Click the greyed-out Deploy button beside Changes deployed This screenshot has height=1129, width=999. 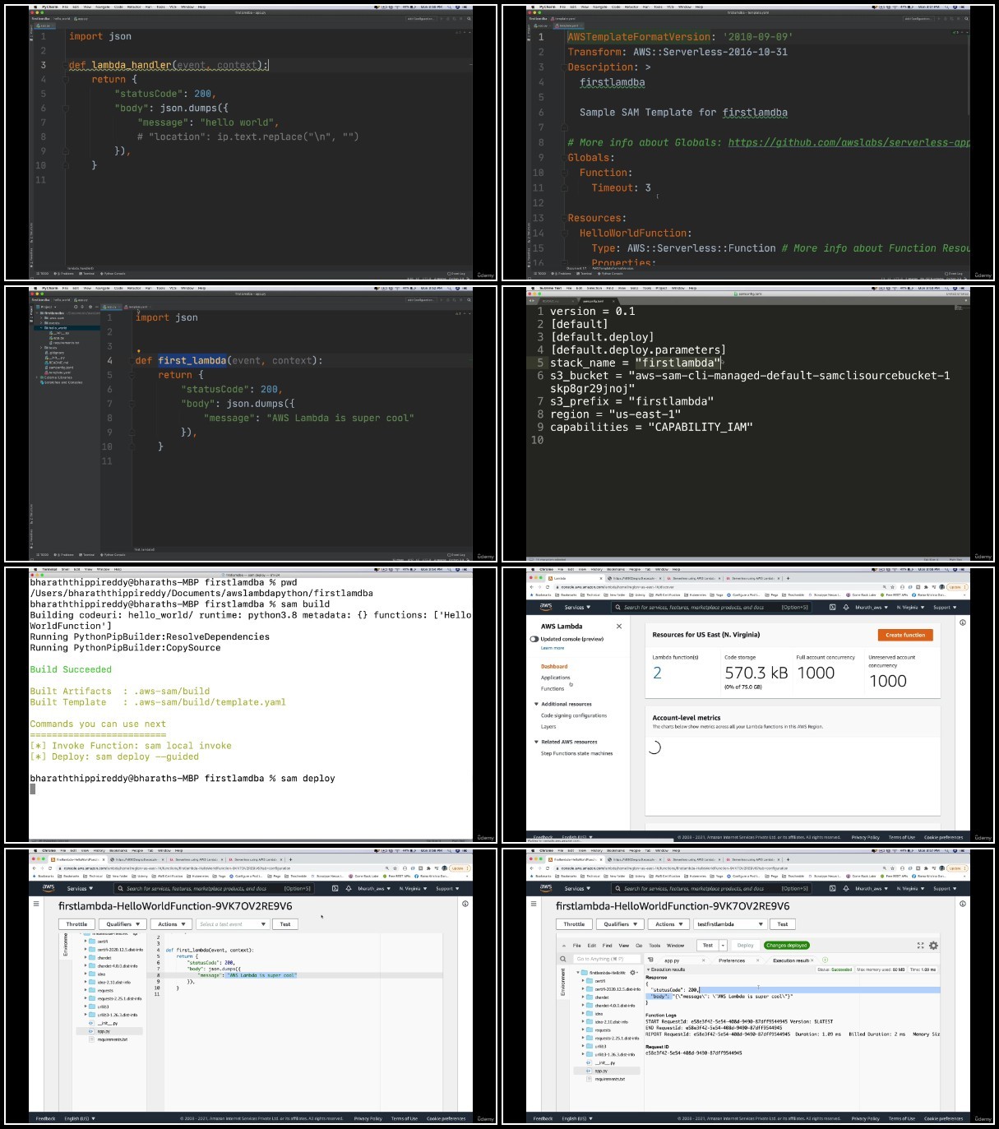point(746,946)
